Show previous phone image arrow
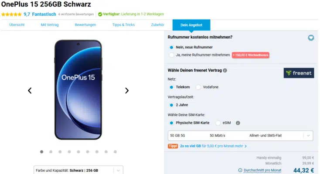Viewport: 320px width, 174px height. [x=30, y=90]
